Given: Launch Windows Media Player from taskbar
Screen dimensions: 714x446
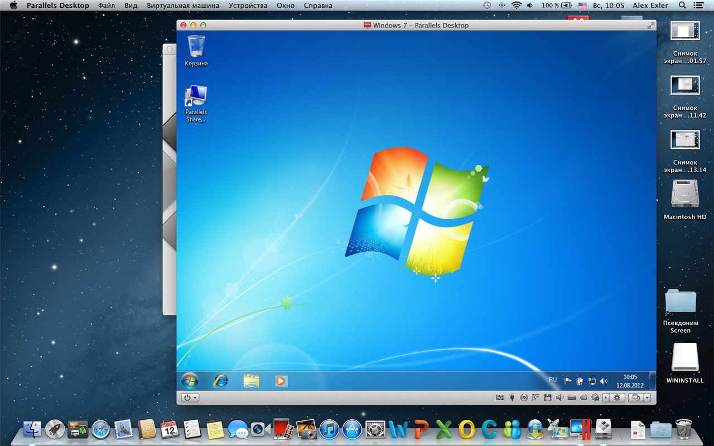Looking at the screenshot, I should (x=281, y=381).
